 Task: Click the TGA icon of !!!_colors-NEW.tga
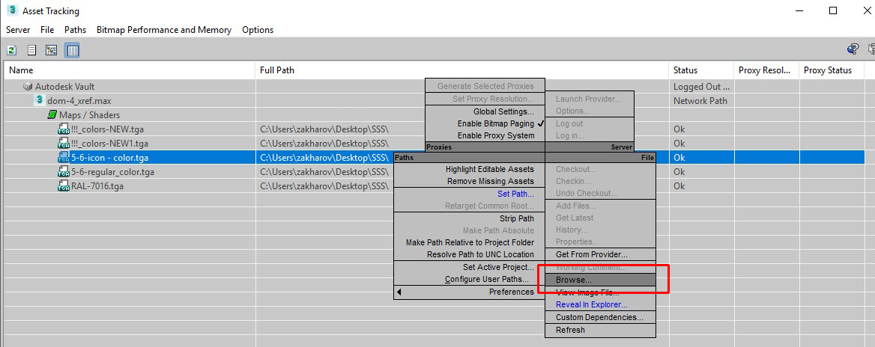click(x=64, y=129)
